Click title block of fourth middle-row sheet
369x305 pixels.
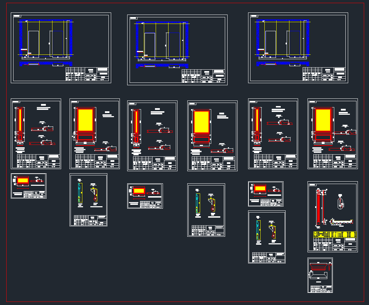click(212, 164)
